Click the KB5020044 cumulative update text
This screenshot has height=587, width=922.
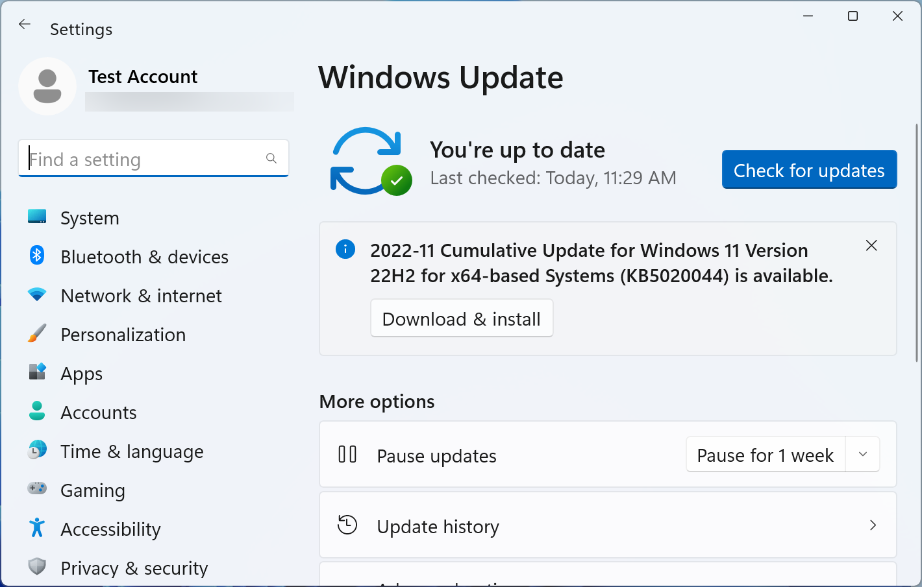pos(601,263)
